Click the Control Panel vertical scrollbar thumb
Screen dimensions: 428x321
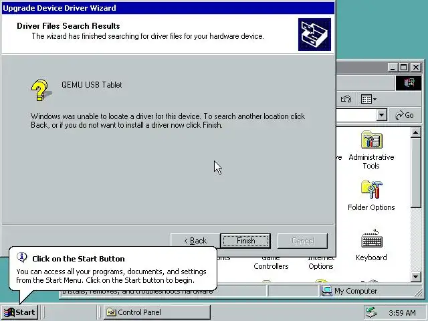click(x=415, y=173)
